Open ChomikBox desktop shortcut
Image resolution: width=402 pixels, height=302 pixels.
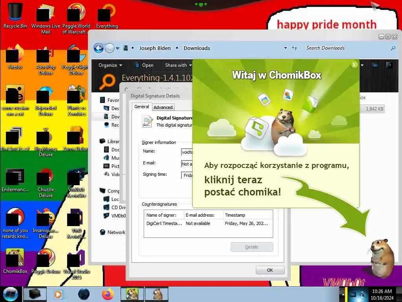coord(15,261)
